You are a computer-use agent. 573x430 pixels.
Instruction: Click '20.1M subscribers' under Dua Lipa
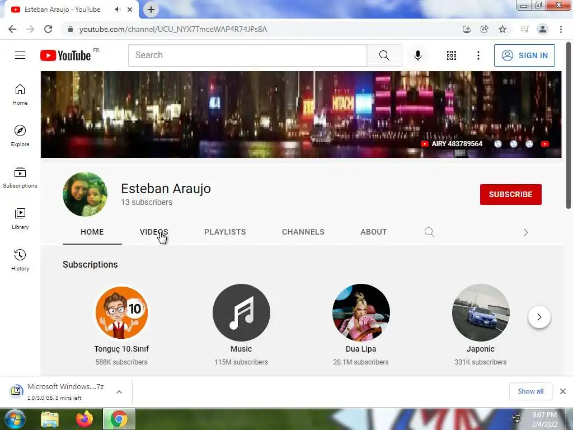(361, 362)
